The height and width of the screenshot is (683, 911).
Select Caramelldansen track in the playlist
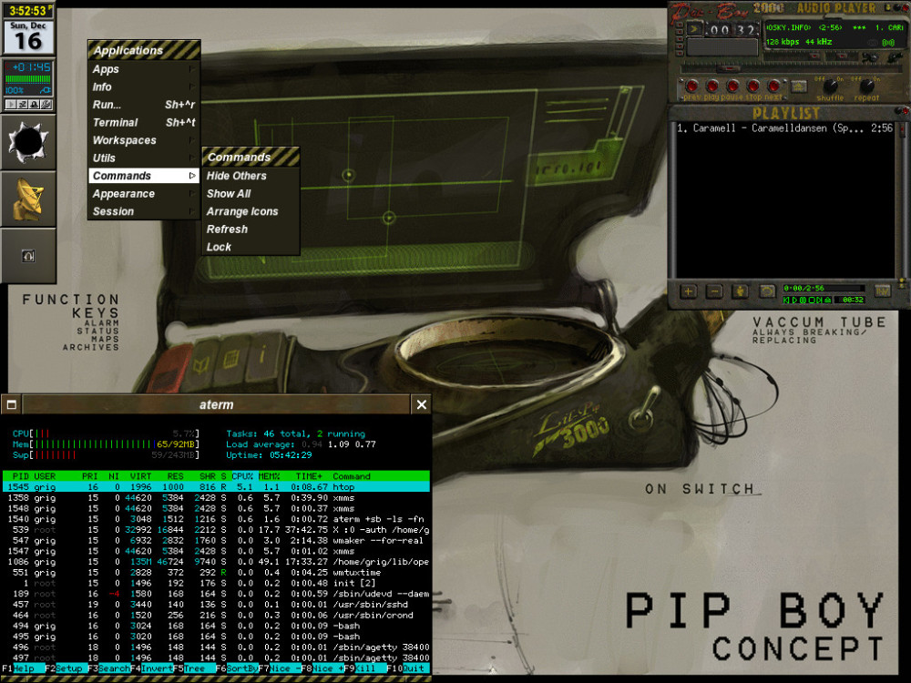tap(784, 128)
